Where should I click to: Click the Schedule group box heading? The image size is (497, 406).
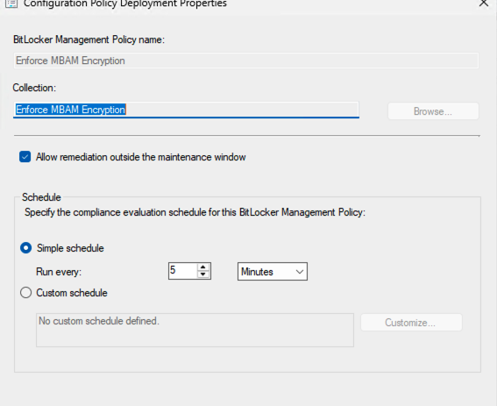[x=41, y=197]
